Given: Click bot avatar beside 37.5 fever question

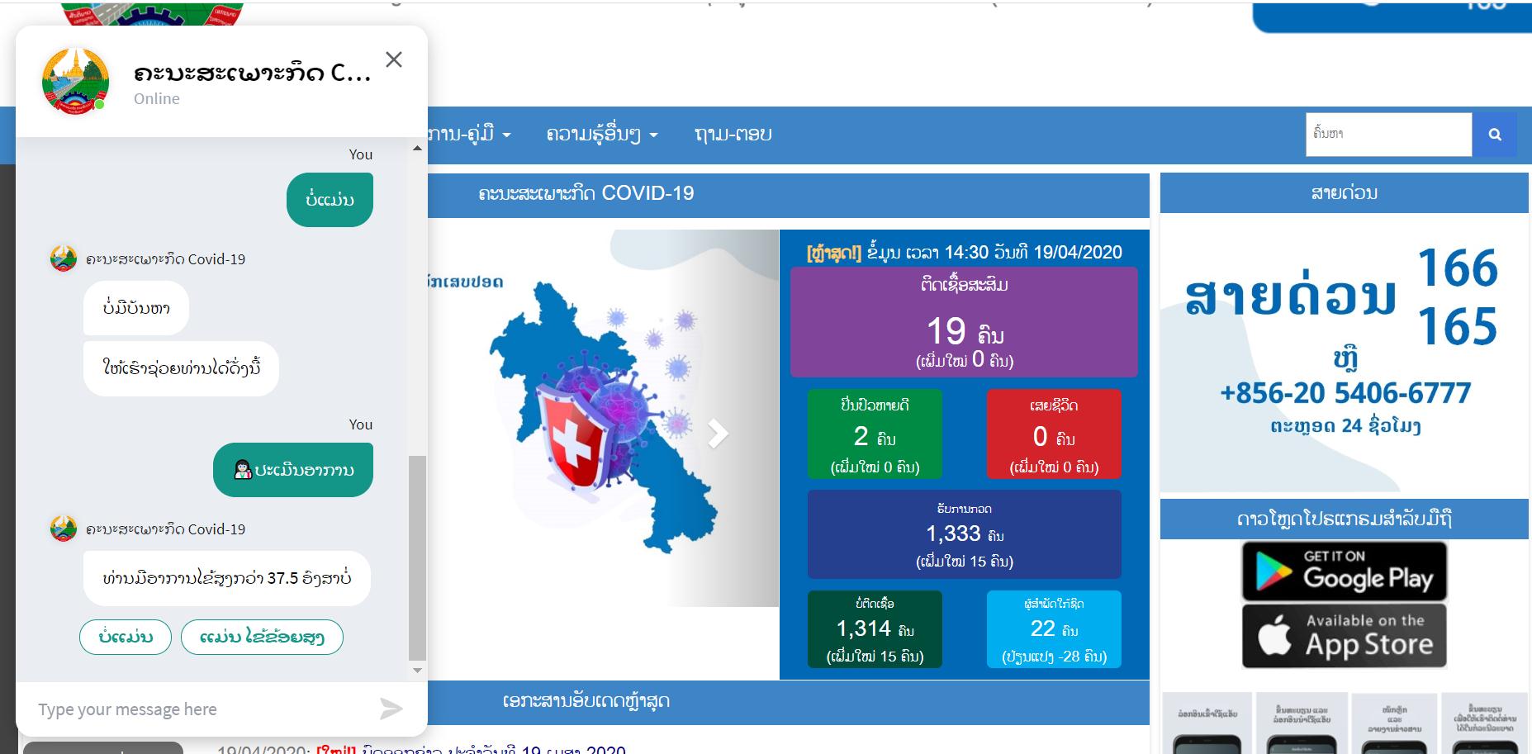Looking at the screenshot, I should (x=64, y=529).
